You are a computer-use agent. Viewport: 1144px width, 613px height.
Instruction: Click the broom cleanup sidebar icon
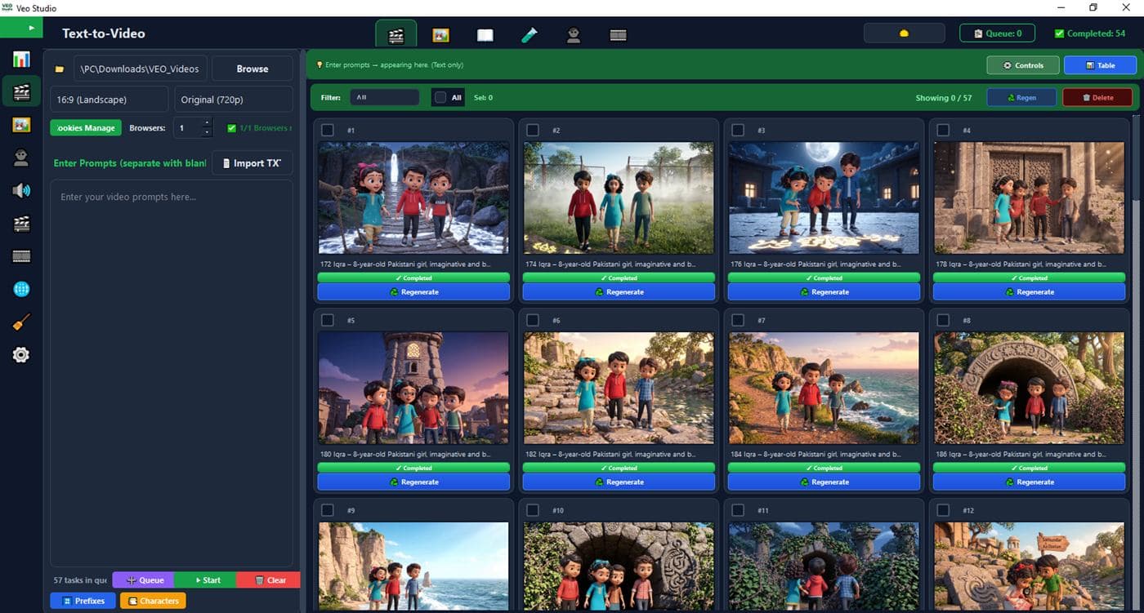pyautogui.click(x=21, y=322)
